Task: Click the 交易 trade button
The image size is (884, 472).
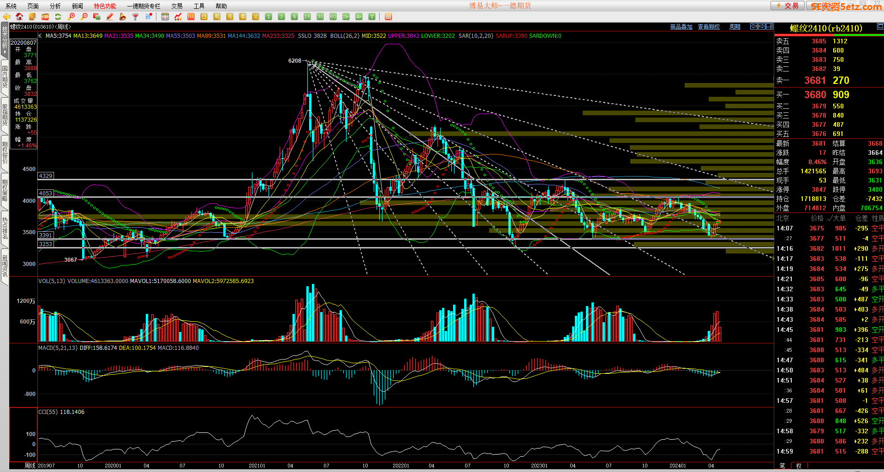Action: (x=788, y=6)
